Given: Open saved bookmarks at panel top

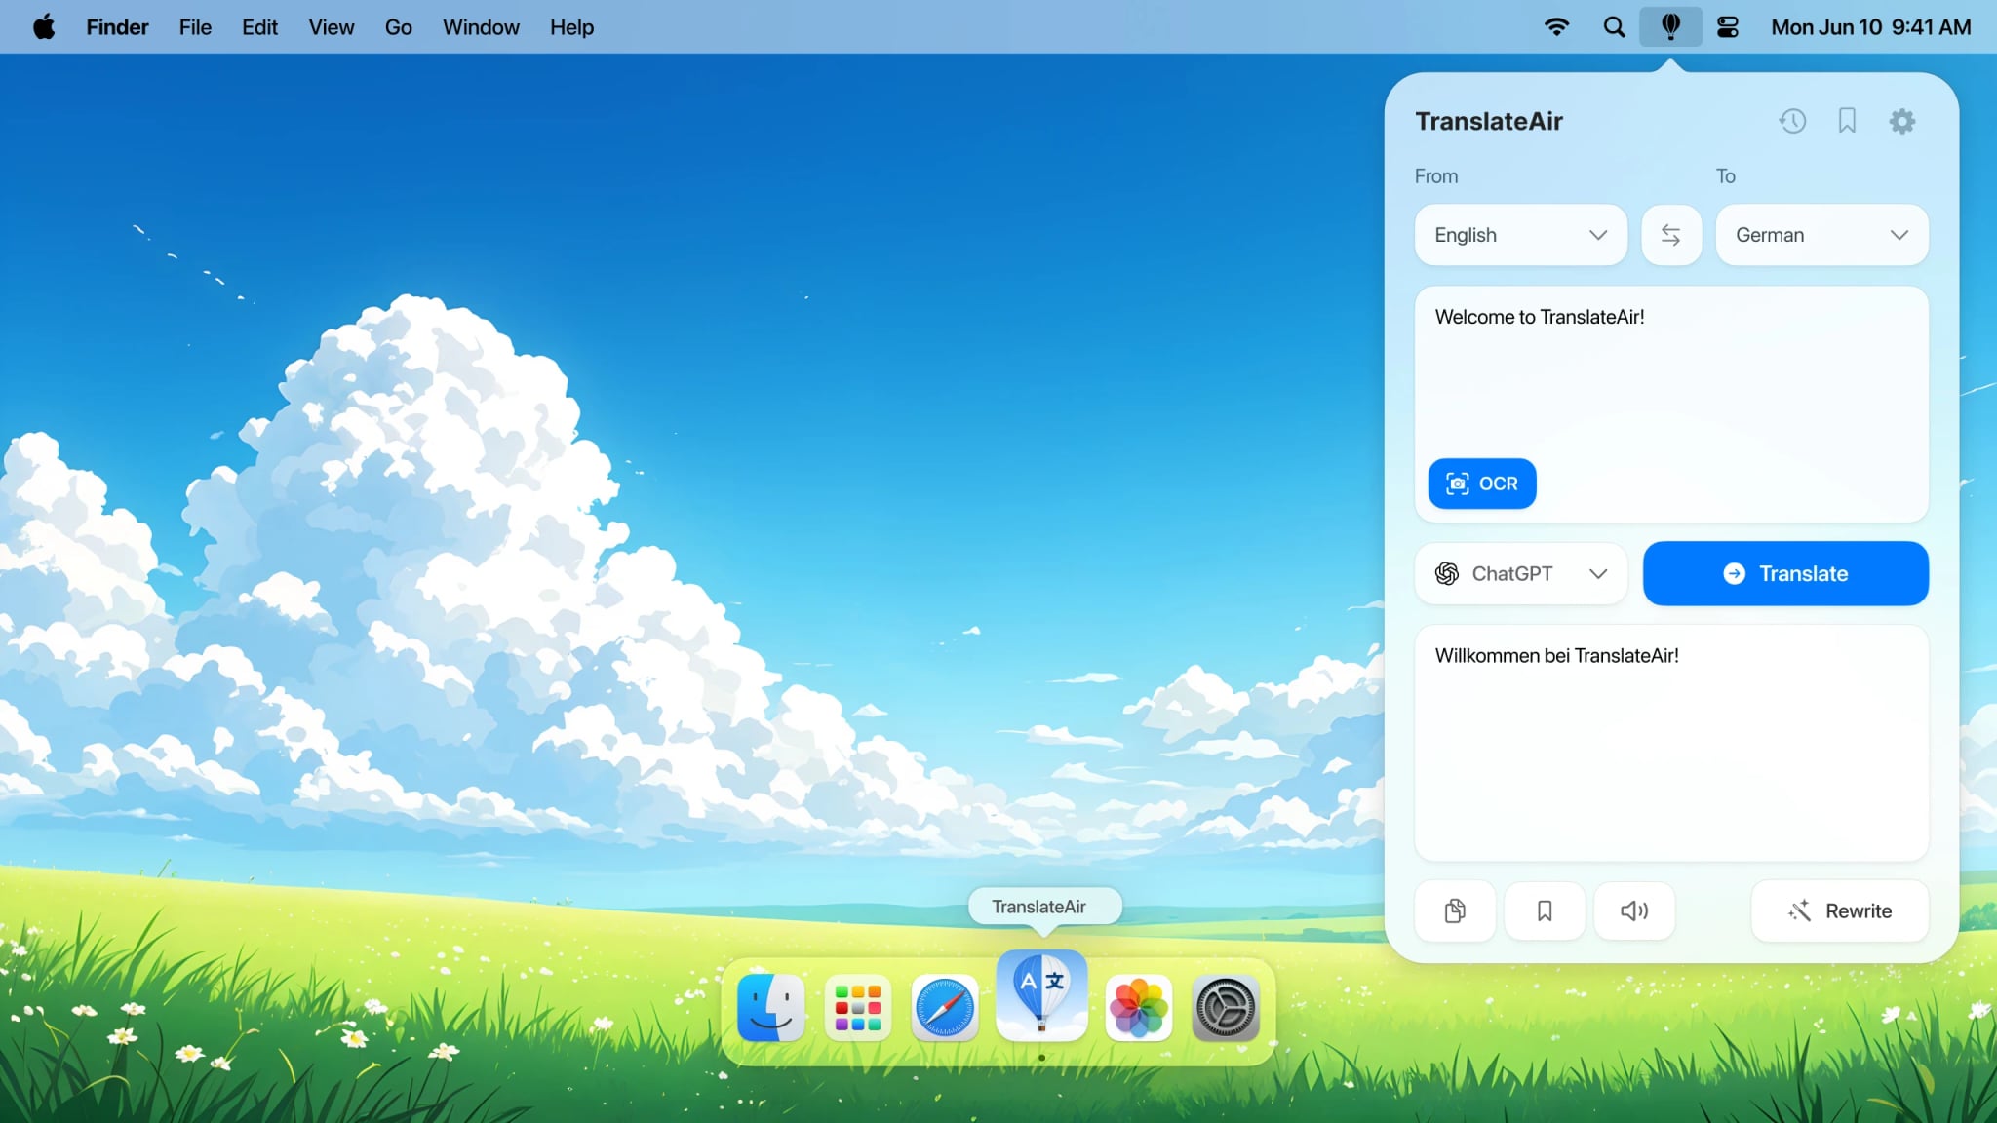Looking at the screenshot, I should coord(1846,121).
